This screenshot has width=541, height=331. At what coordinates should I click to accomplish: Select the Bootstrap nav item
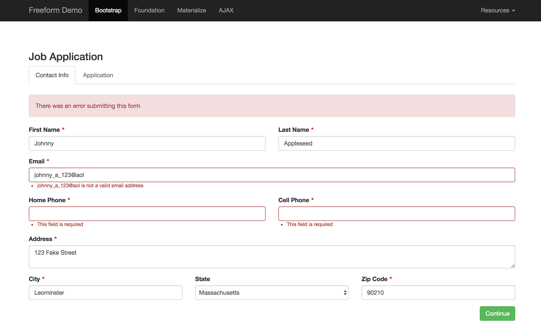(108, 10)
